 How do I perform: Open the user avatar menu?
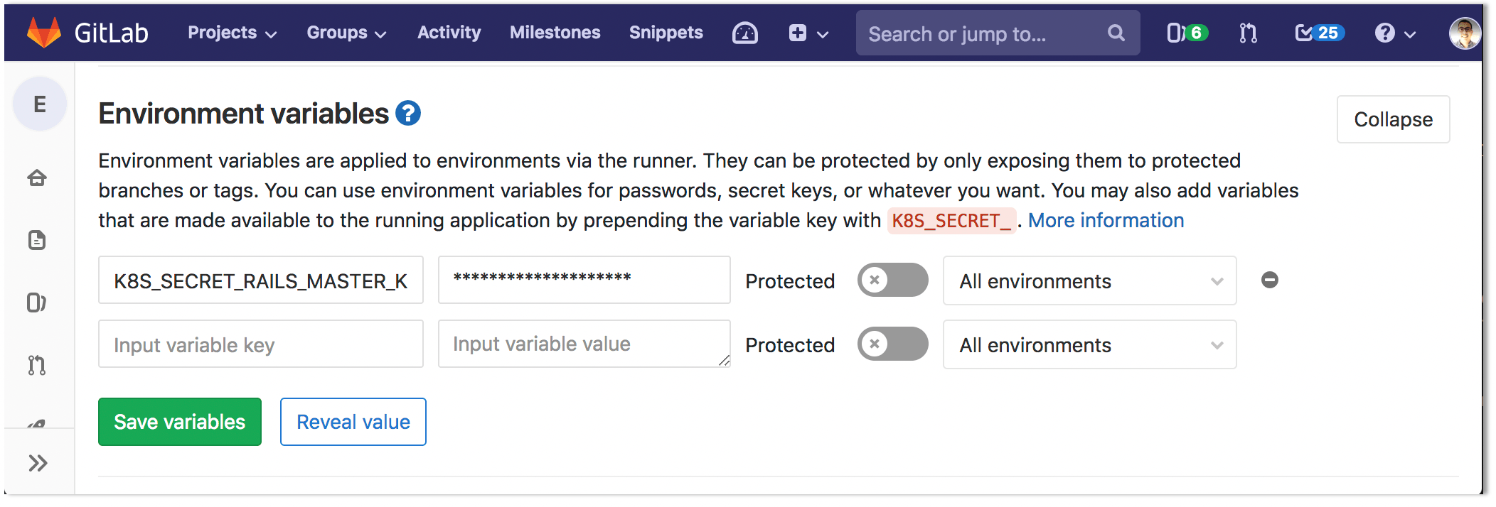[x=1465, y=33]
